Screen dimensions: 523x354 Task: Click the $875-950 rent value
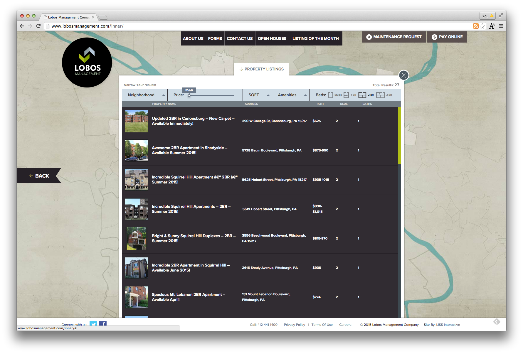tap(320, 150)
